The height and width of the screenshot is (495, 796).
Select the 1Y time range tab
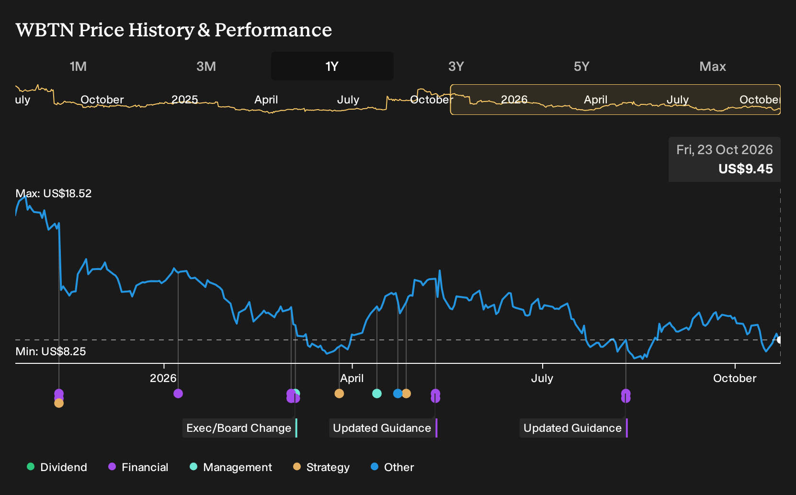(x=332, y=66)
